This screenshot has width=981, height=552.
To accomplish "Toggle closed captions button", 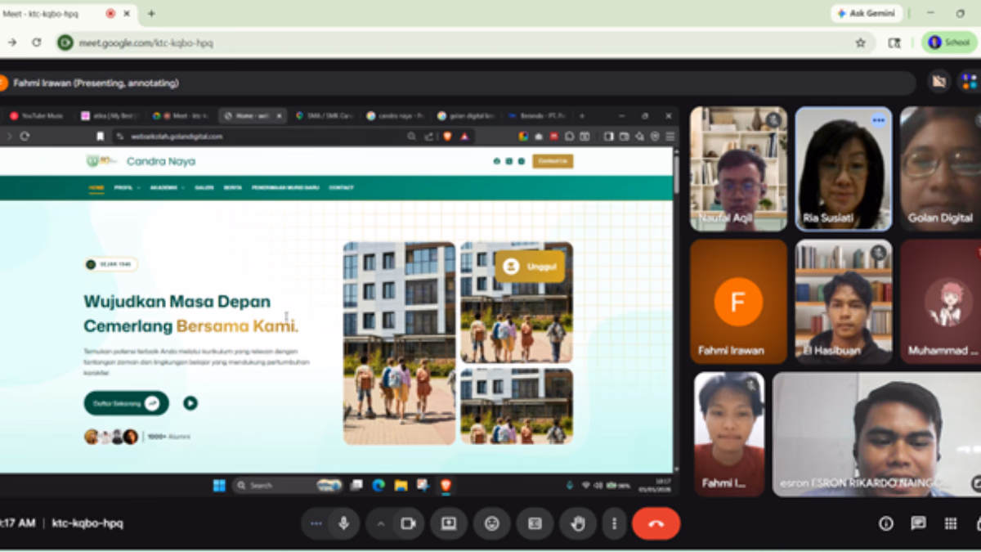I will coord(535,523).
